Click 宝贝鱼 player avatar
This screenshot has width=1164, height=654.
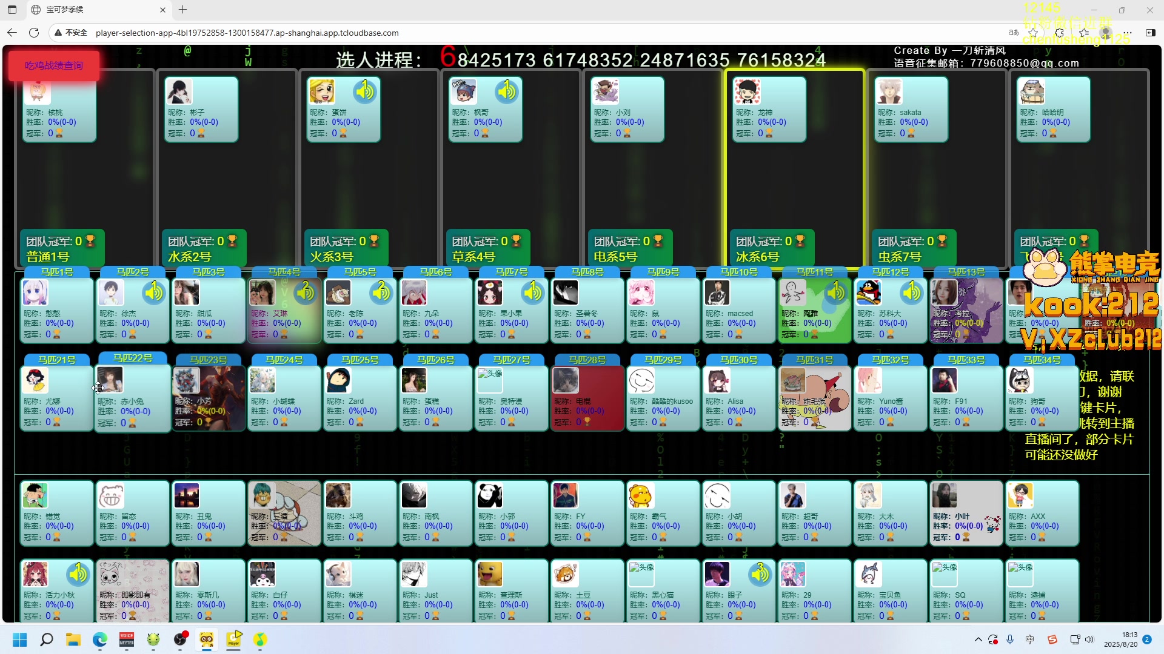[x=869, y=574]
